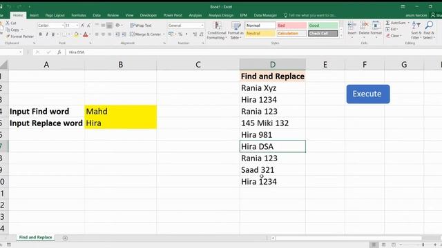
Task: Click the Decrease Indent icon
Action: (x=117, y=34)
